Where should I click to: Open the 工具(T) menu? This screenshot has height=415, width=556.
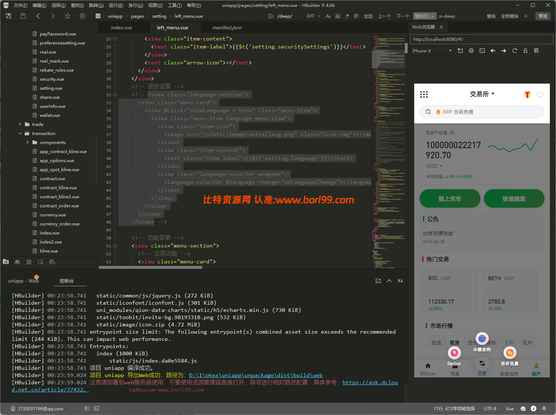(175, 5)
